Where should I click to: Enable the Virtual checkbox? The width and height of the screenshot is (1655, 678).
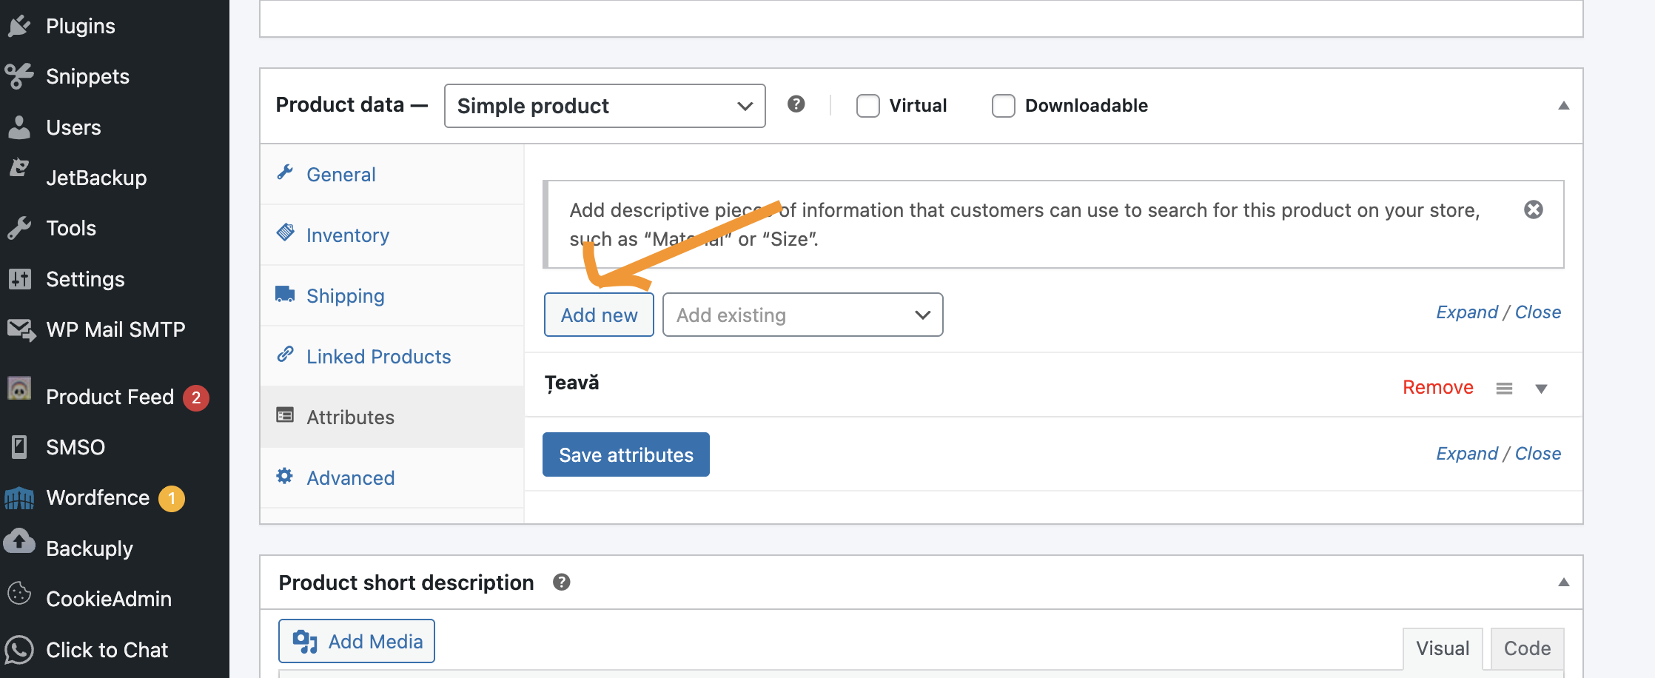867,106
